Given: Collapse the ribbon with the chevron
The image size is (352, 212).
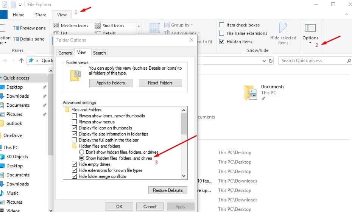Looking at the screenshot, I should click(347, 15).
